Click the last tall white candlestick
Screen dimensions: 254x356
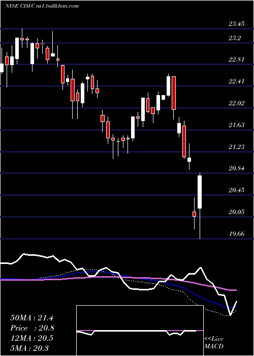coord(200,192)
